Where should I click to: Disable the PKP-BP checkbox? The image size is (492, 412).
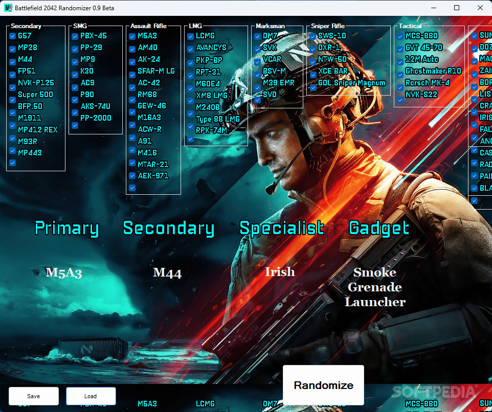[x=190, y=63]
